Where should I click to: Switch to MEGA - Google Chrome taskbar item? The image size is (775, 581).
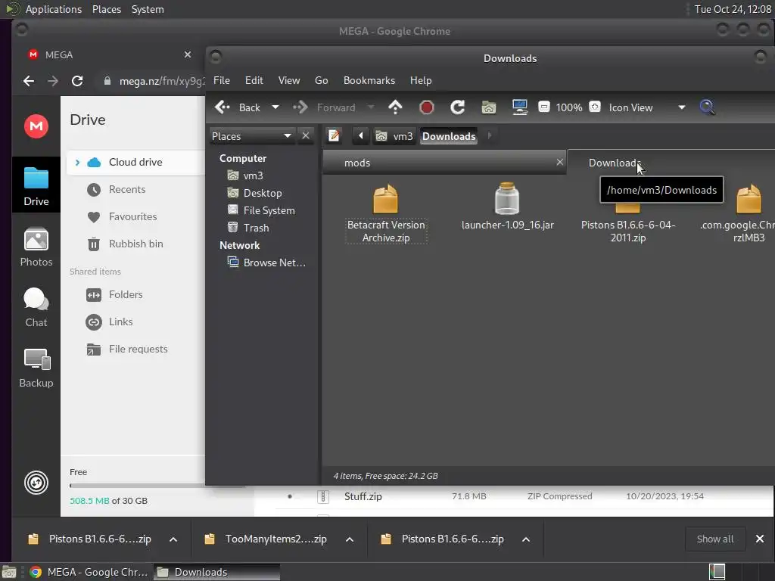pos(89,572)
